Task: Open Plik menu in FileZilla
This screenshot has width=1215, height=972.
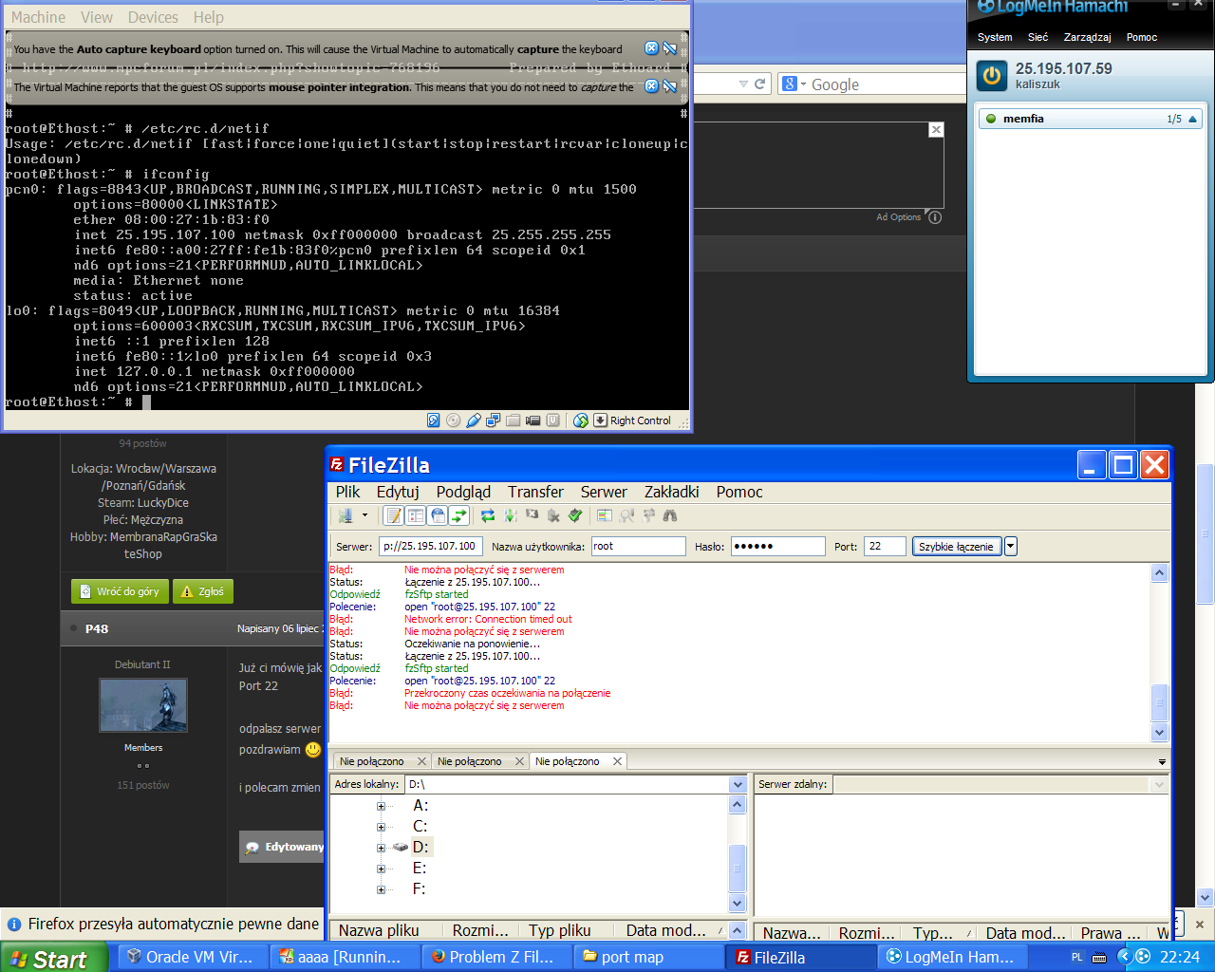Action: point(347,492)
